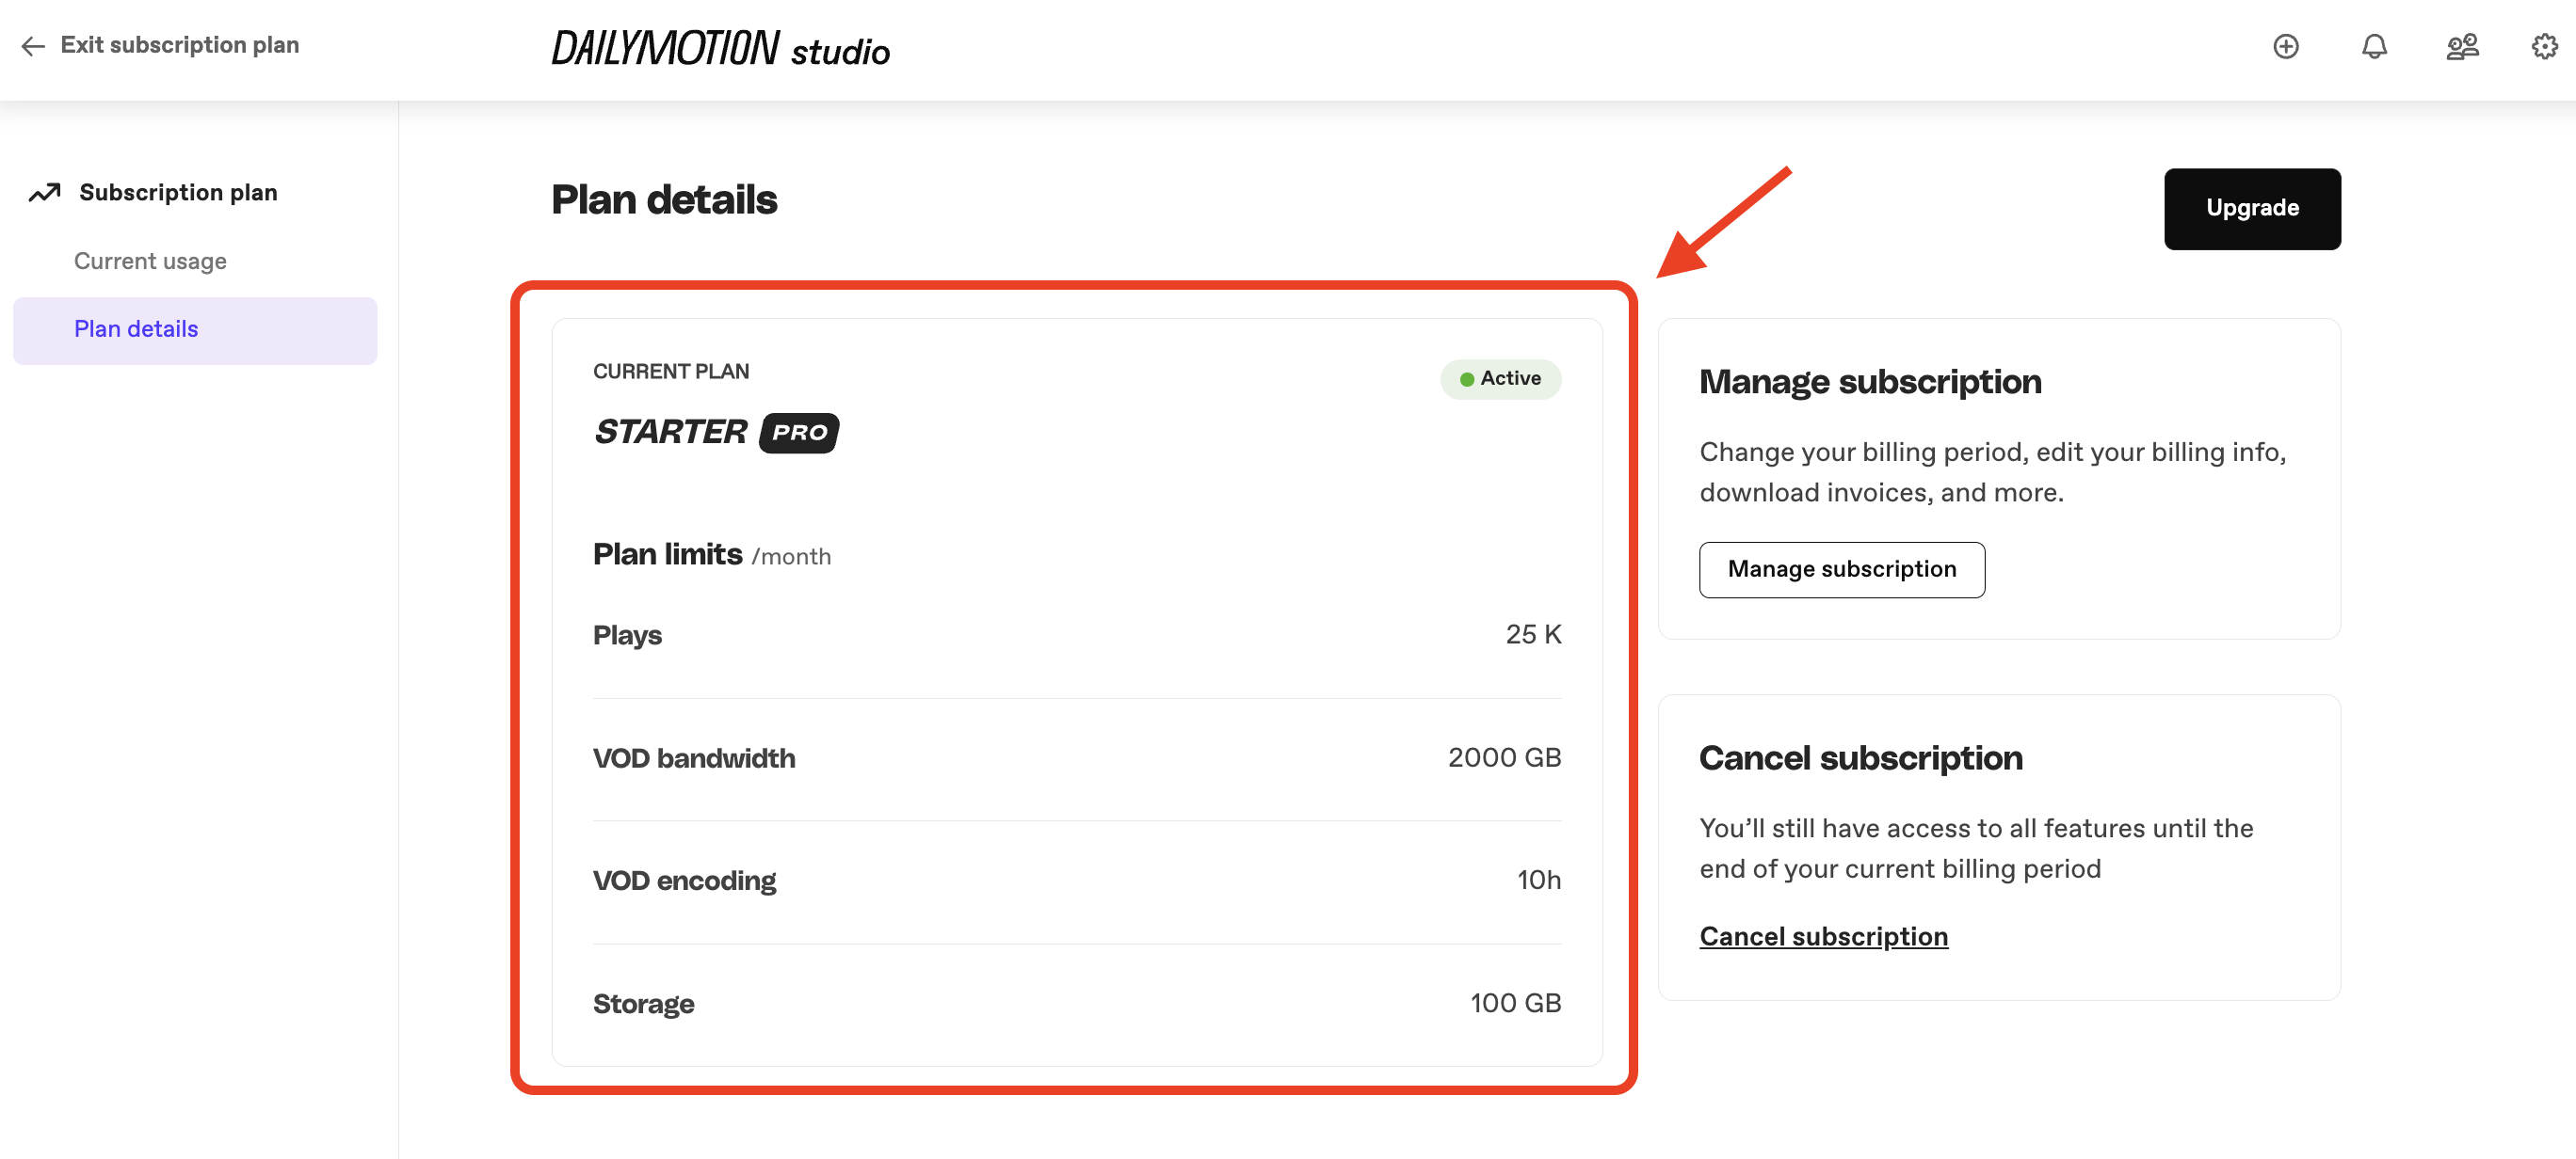Viewport: 2576px width, 1159px height.
Task: Click the 'Change your billing period' description text
Action: point(1993,472)
